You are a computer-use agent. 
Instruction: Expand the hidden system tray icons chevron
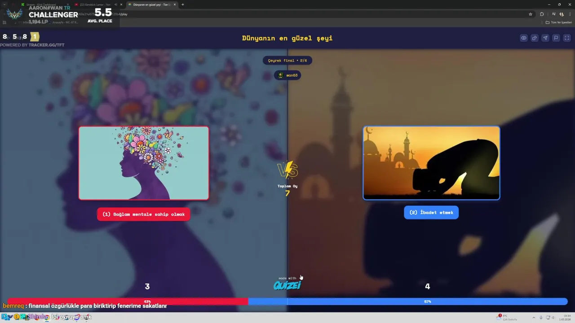534,318
